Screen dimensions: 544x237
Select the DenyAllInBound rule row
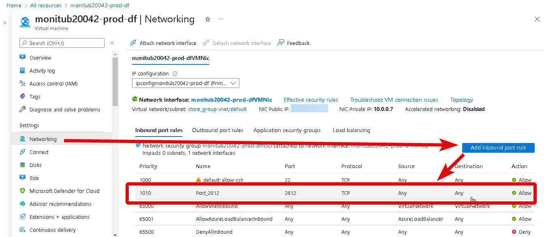tap(335, 232)
